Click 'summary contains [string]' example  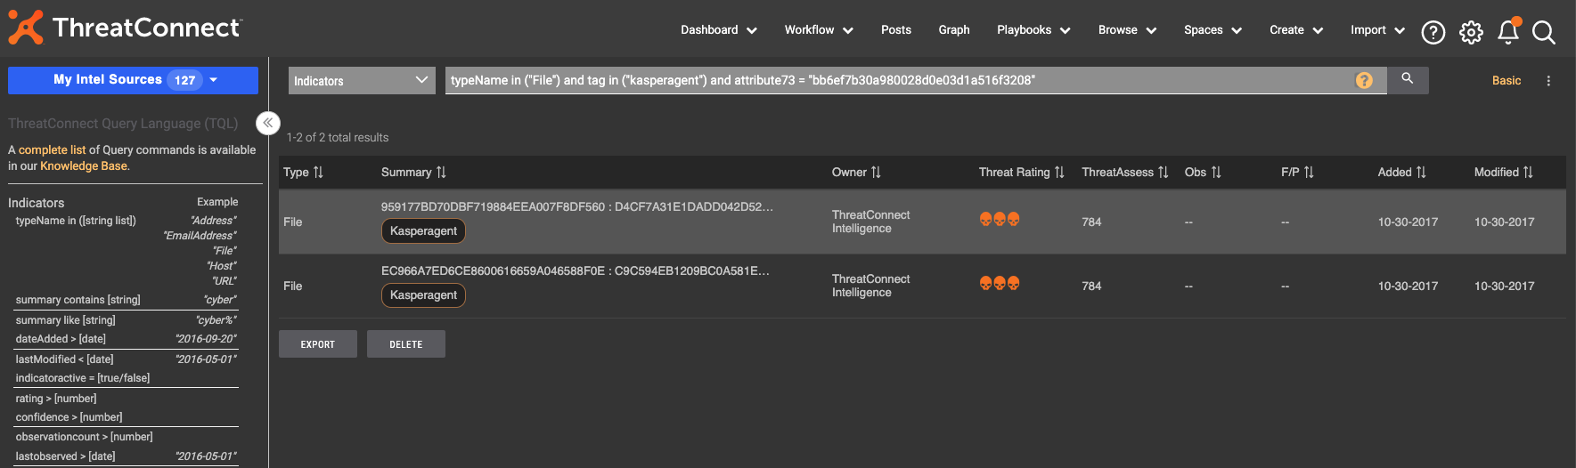pyautogui.click(x=78, y=300)
